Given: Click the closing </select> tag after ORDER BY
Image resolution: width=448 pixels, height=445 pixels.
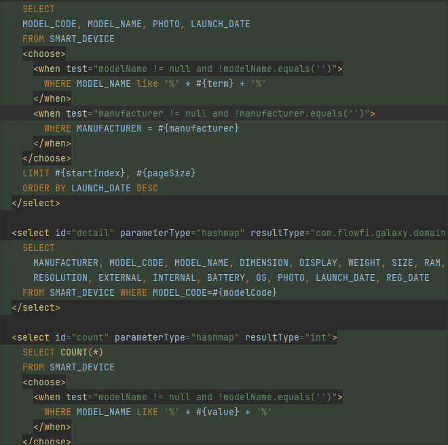Looking at the screenshot, I should tap(36, 203).
